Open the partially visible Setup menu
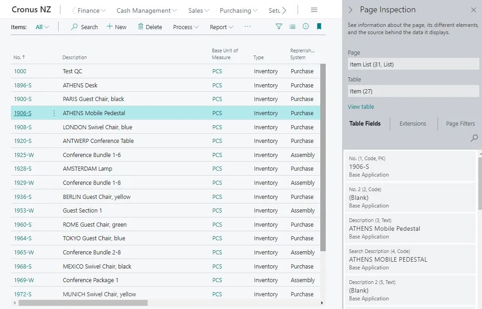Screen dimensions: 482x309 pyautogui.click(x=274, y=10)
